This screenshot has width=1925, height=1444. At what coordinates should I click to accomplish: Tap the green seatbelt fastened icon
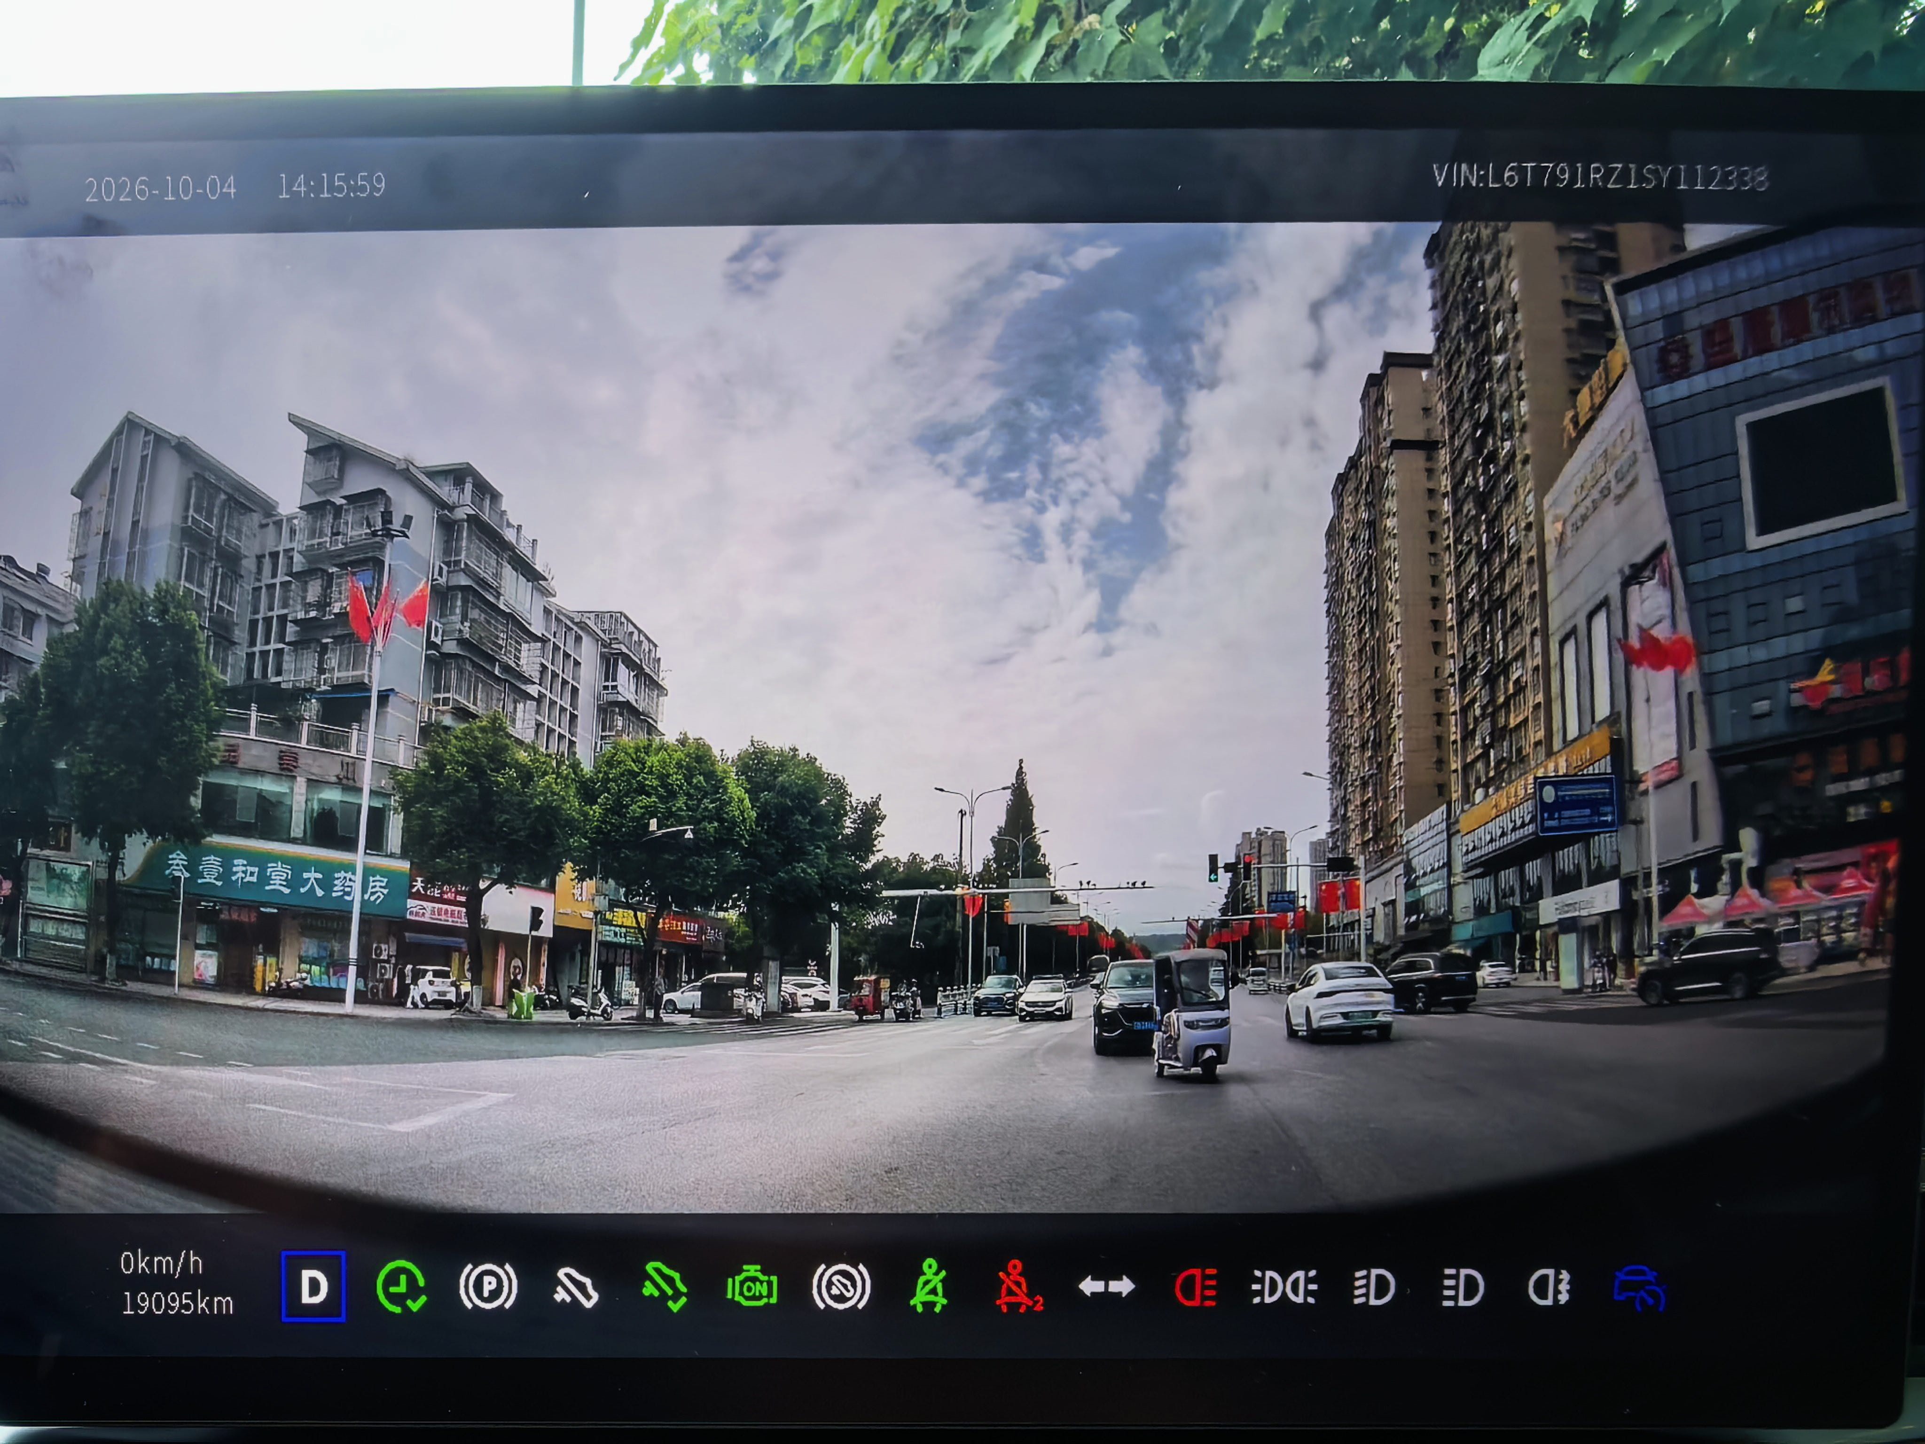click(929, 1286)
